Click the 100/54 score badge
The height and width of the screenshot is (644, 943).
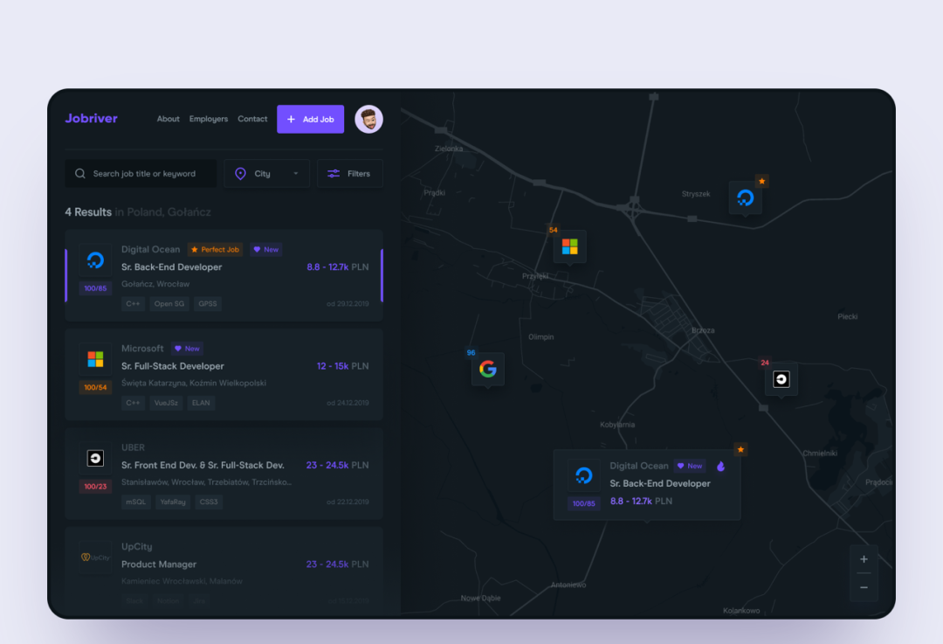click(95, 388)
